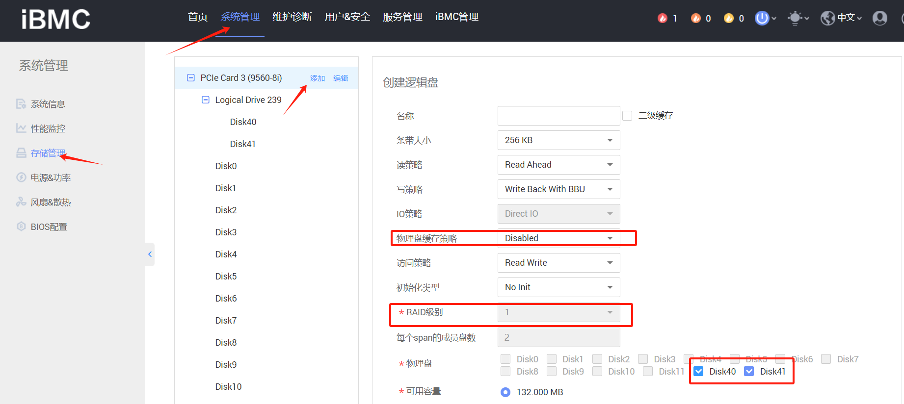Uncheck the Disk40 physical disk checkbox

[698, 371]
